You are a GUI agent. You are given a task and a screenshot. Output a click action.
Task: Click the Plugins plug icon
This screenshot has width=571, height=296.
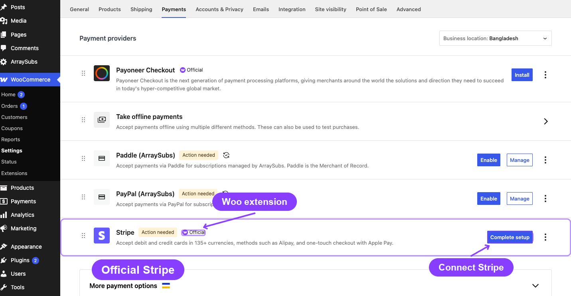(4, 260)
